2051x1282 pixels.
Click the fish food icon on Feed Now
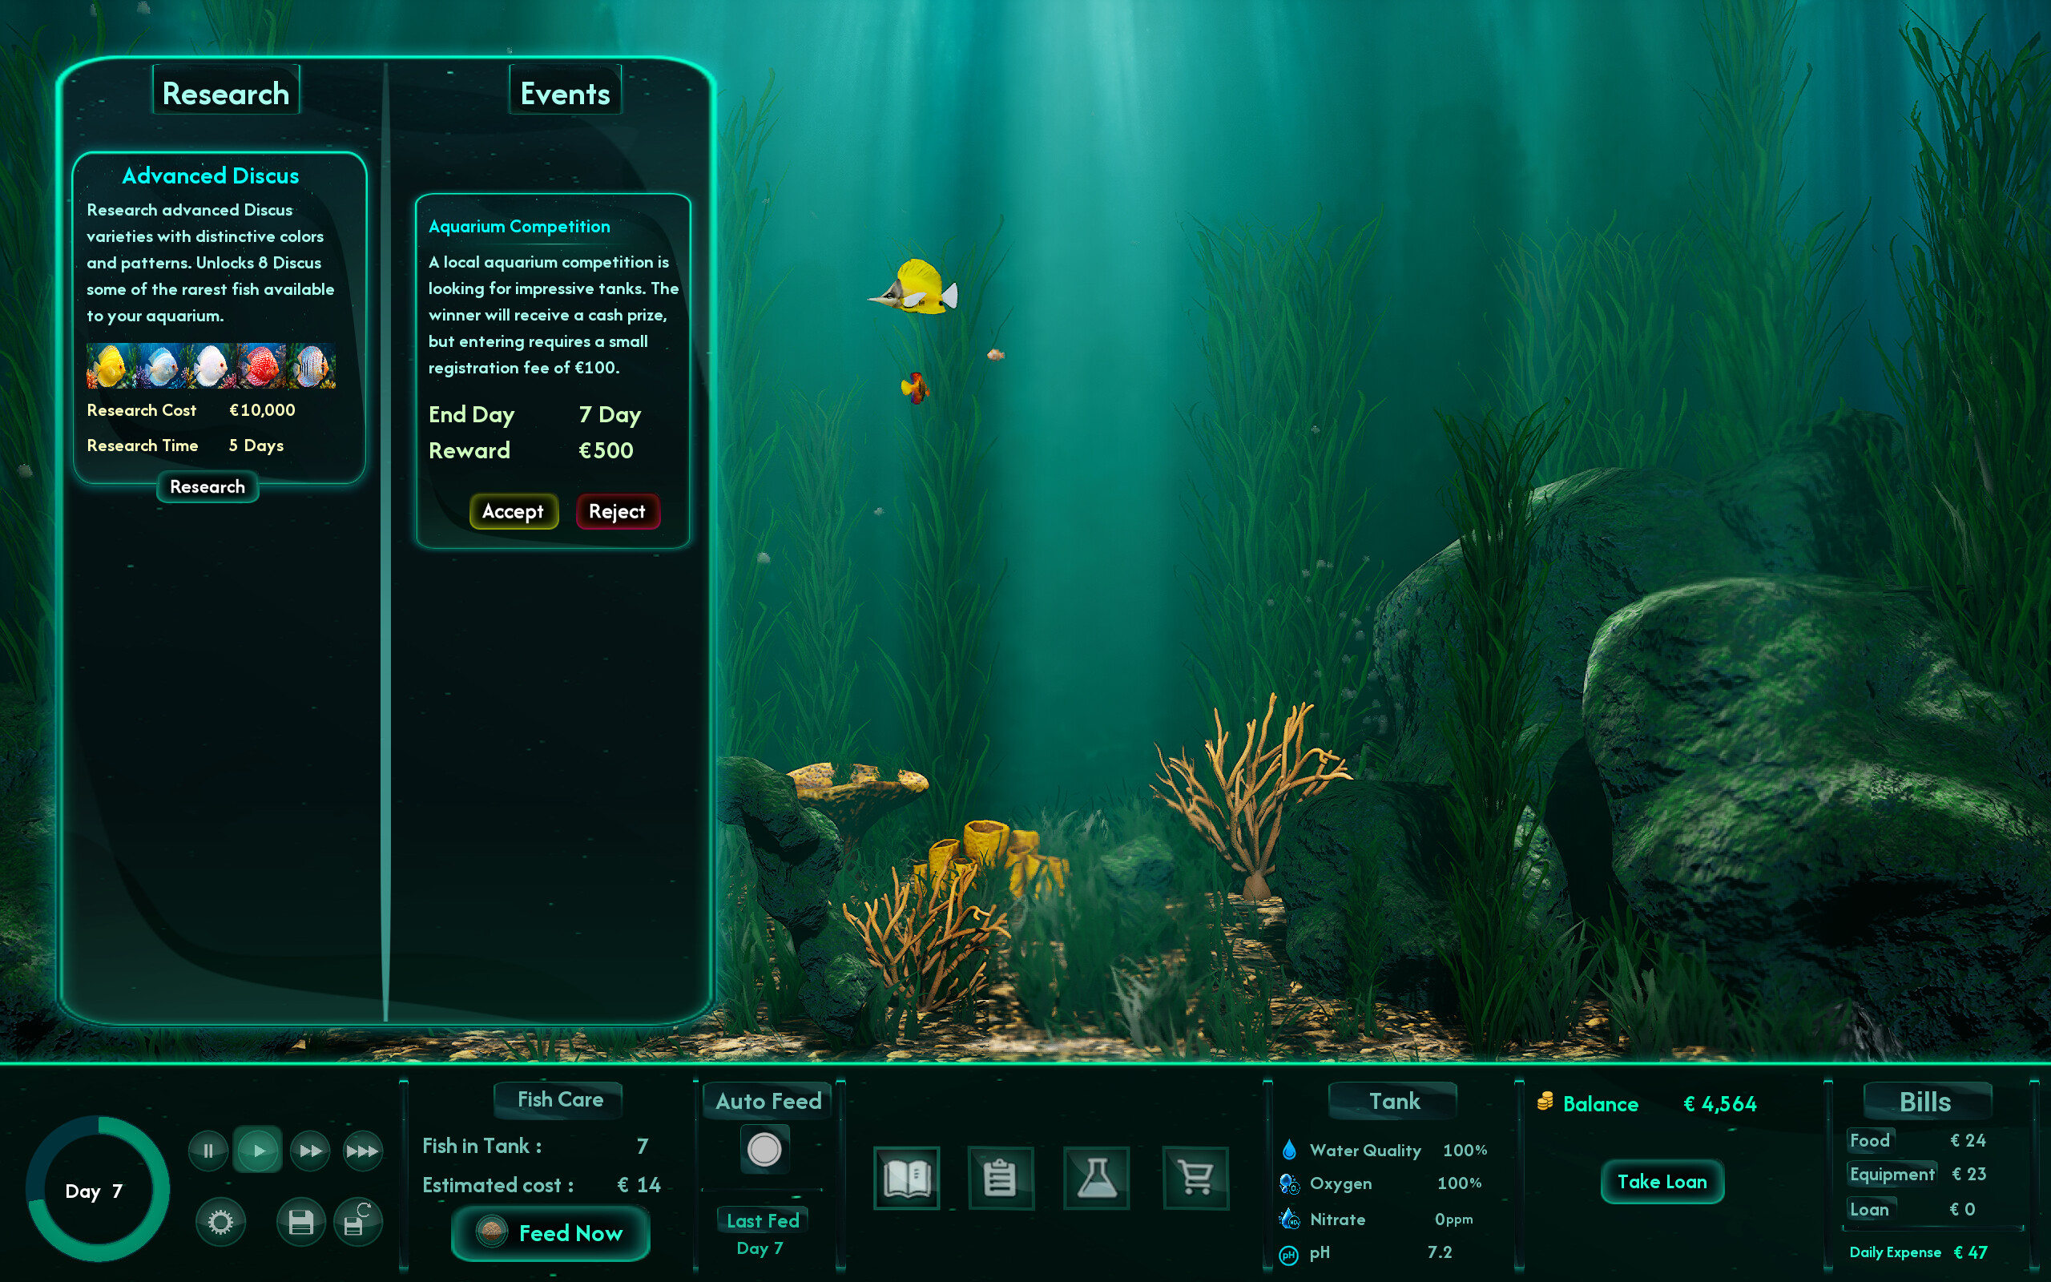pyautogui.click(x=492, y=1232)
